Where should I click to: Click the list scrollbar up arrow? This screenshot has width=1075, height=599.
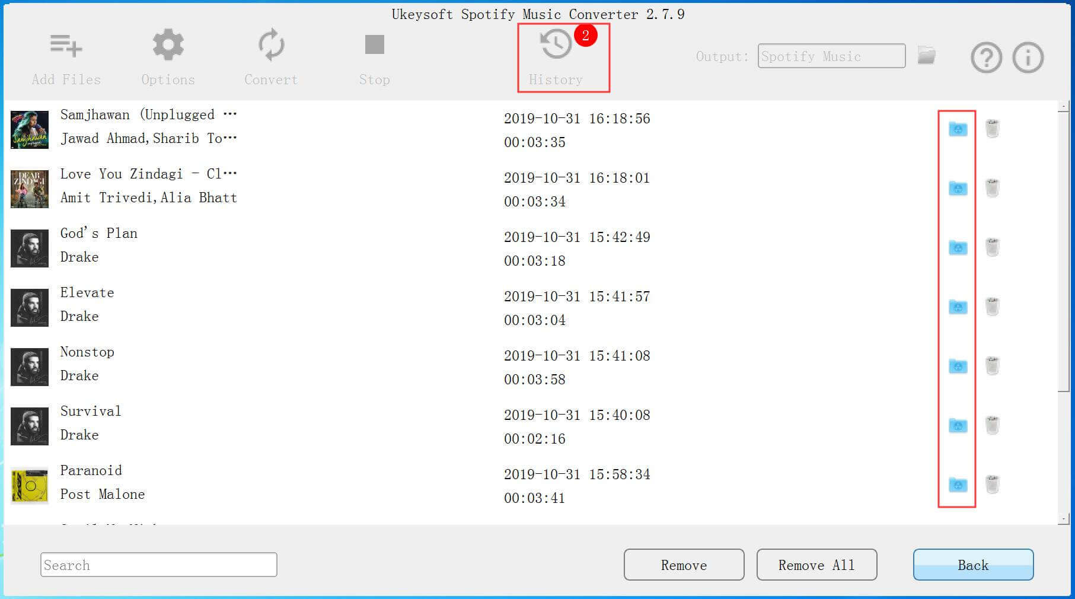(1063, 106)
